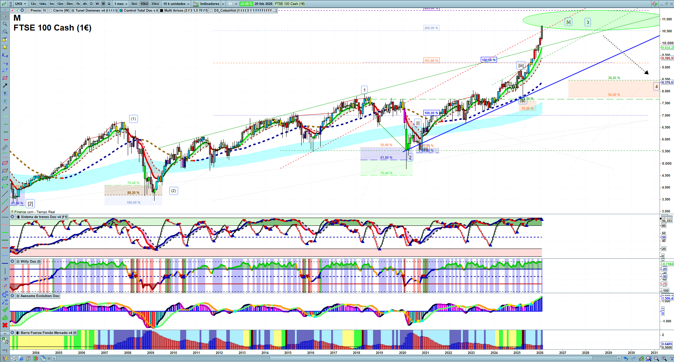
Task: Pick the red ellipse drawing tool
Action: [5, 163]
